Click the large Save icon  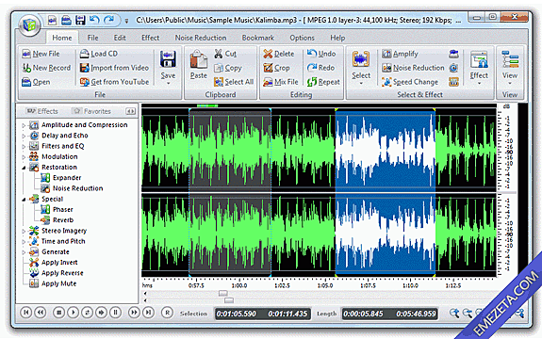168,59
